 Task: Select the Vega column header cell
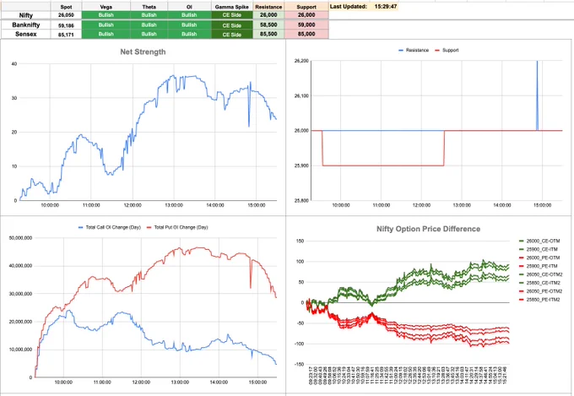pos(106,7)
